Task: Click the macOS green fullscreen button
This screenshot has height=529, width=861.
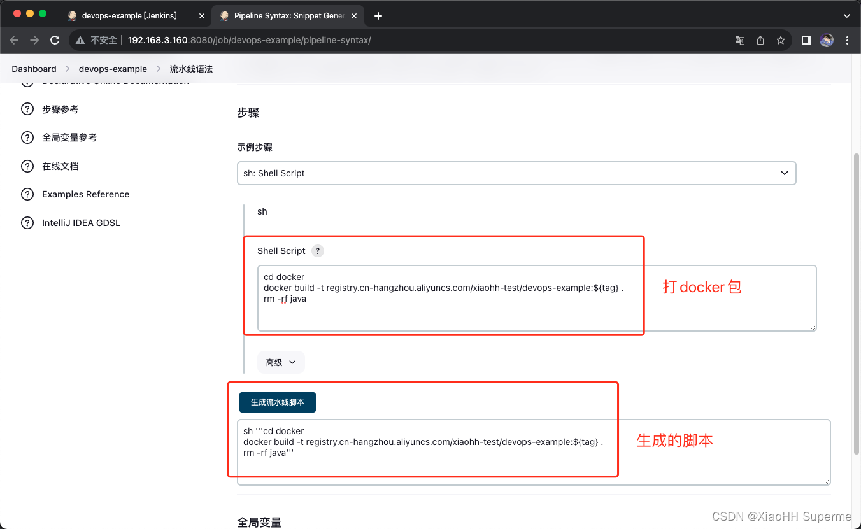Action: point(43,13)
